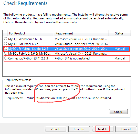
Task: Proceed with the Next button
Action: pos(102,129)
